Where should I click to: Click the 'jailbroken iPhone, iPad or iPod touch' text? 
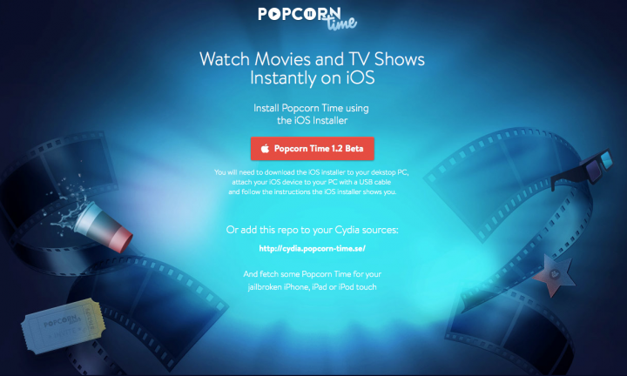pyautogui.click(x=313, y=287)
